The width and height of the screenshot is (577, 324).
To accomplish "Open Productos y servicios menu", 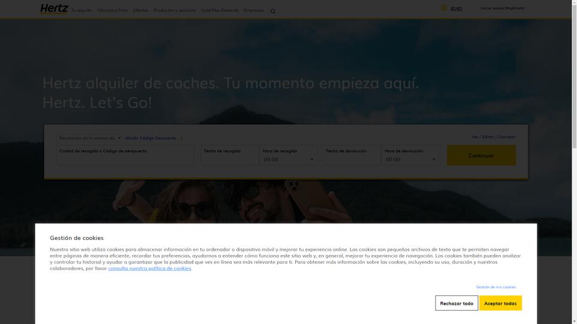I will pyautogui.click(x=174, y=10).
